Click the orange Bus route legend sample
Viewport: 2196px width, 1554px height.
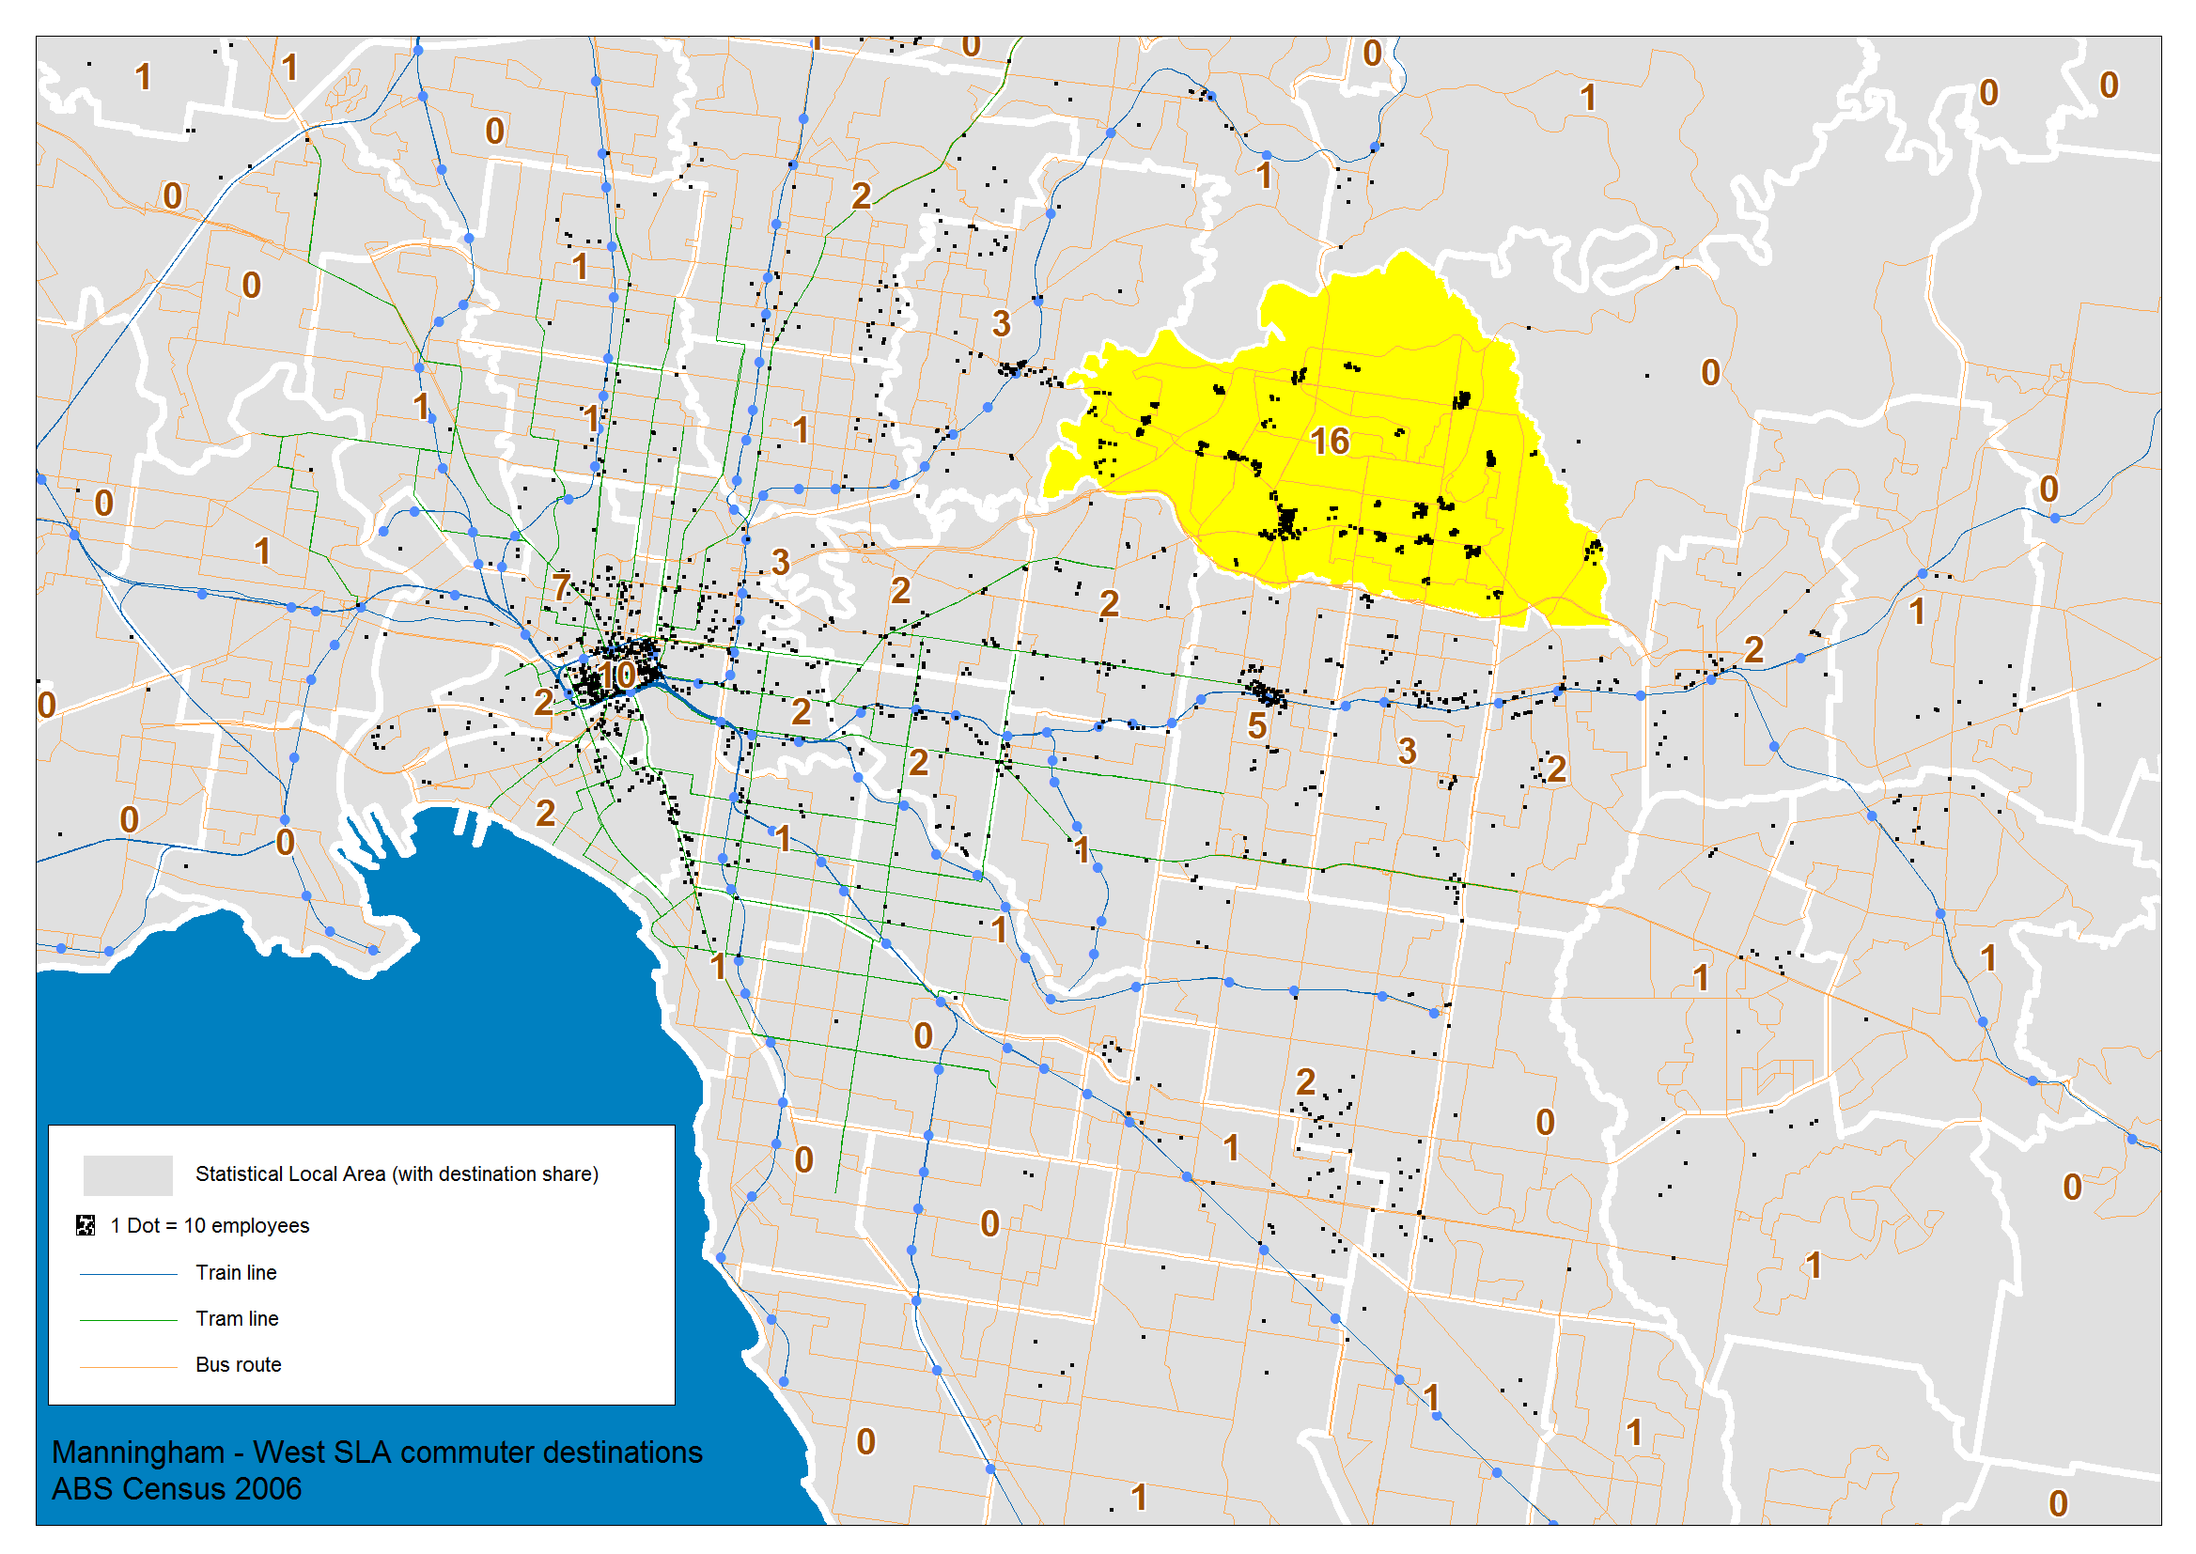tap(128, 1367)
